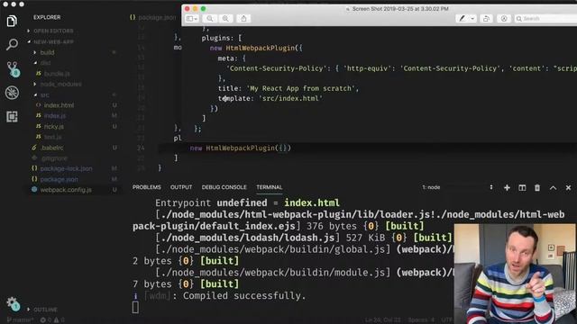This screenshot has width=577, height=324.
Task: Click 'index.html' entrypoint text in terminal
Action: click(312, 202)
